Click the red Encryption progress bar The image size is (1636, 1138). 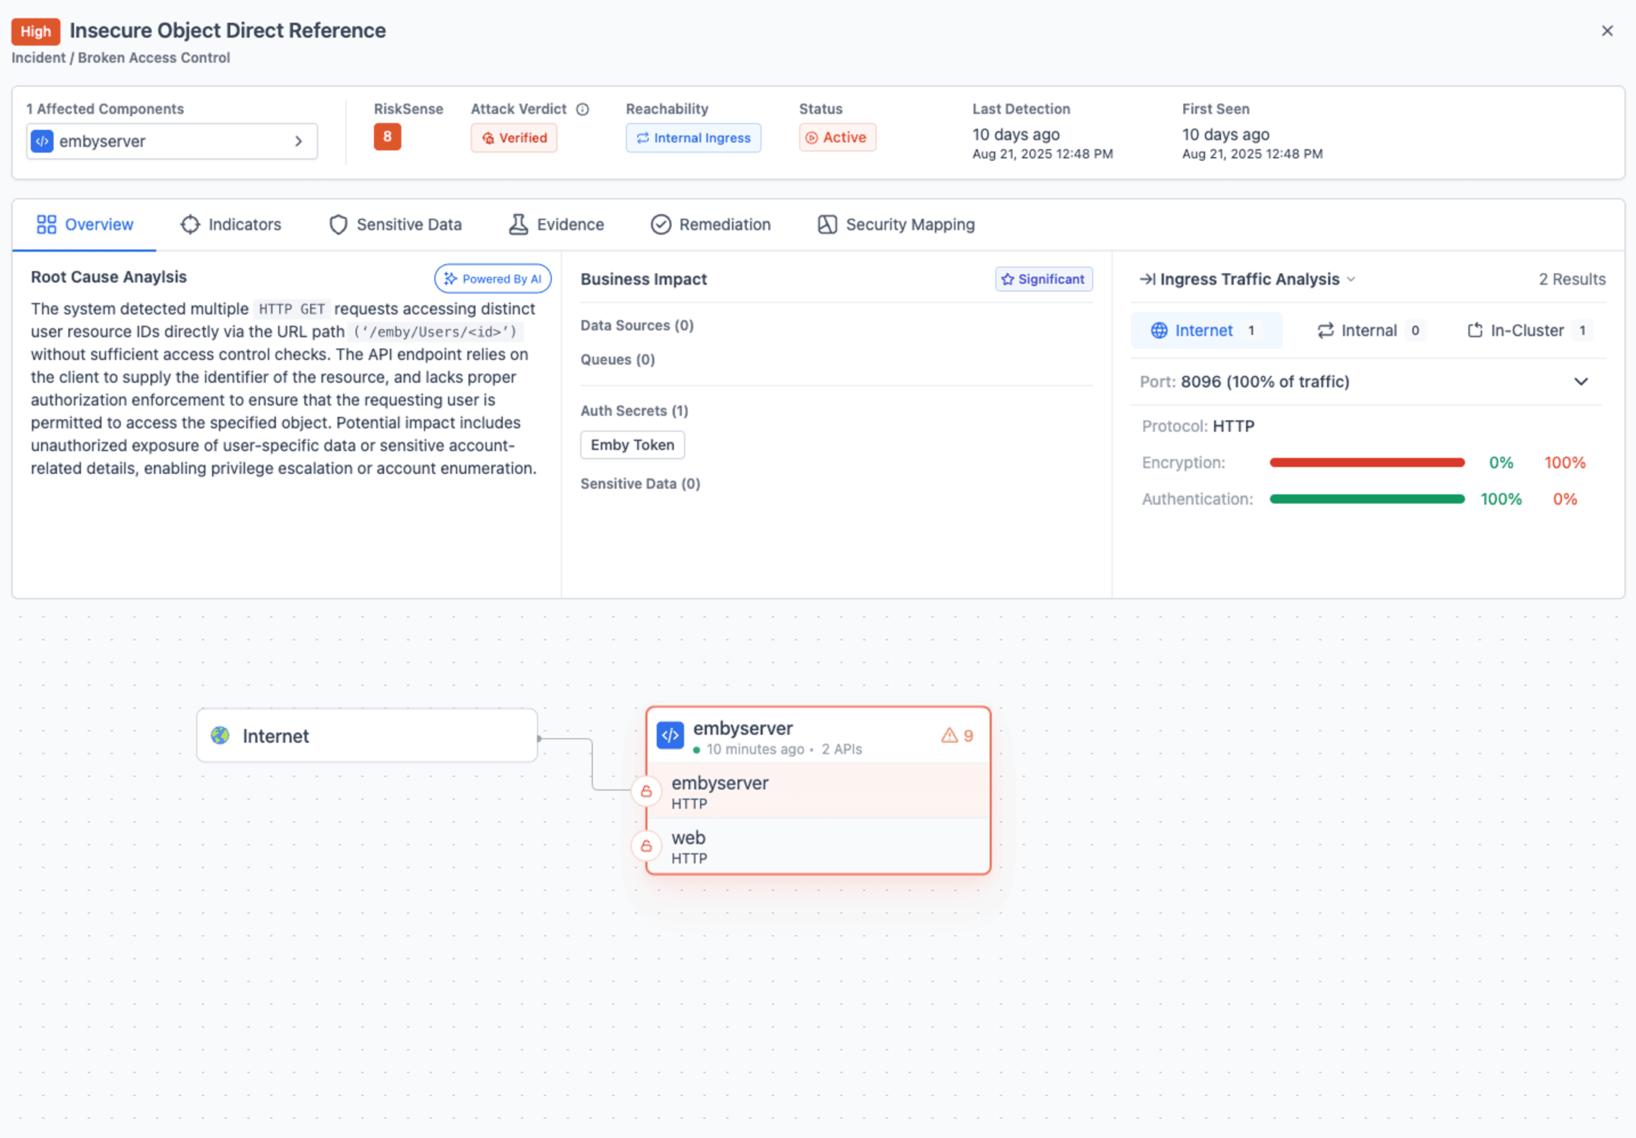click(1366, 463)
